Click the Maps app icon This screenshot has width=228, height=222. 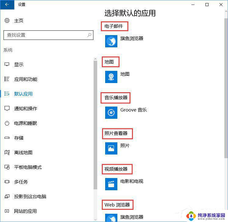(111, 77)
